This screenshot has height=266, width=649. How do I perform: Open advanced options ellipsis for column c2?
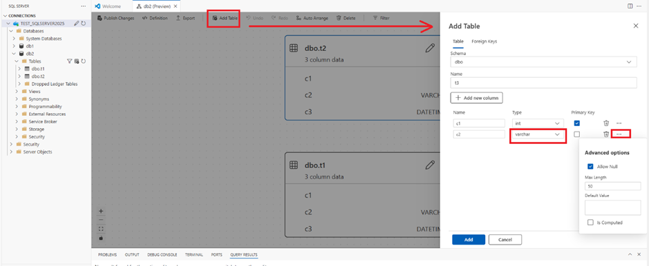tap(619, 134)
